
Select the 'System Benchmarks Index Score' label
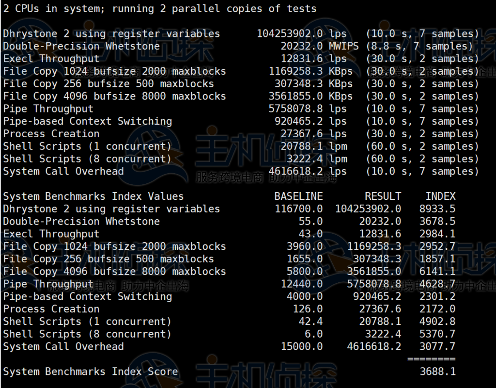pyautogui.click(x=91, y=372)
